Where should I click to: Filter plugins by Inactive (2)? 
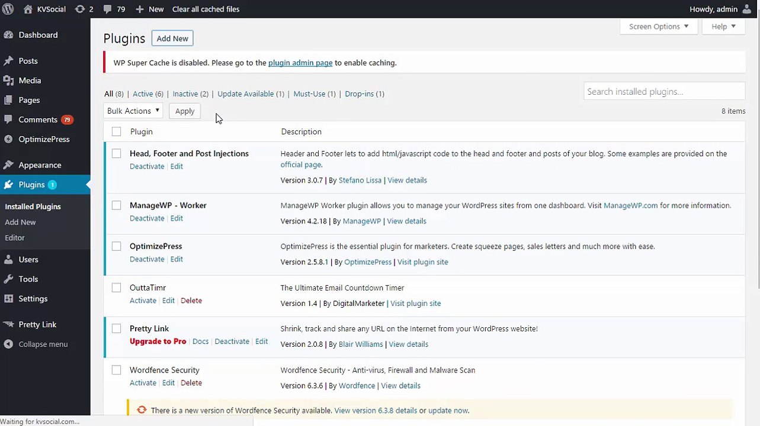(190, 93)
